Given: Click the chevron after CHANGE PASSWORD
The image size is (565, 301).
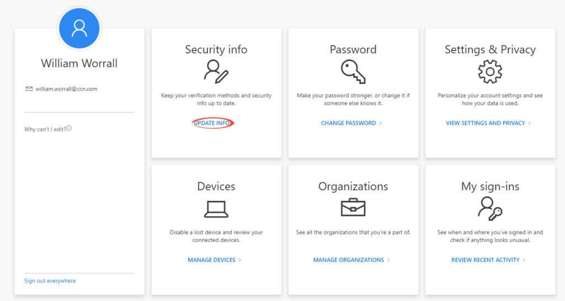Looking at the screenshot, I should pos(381,123).
